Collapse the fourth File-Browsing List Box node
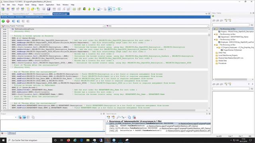 [x=214, y=45]
